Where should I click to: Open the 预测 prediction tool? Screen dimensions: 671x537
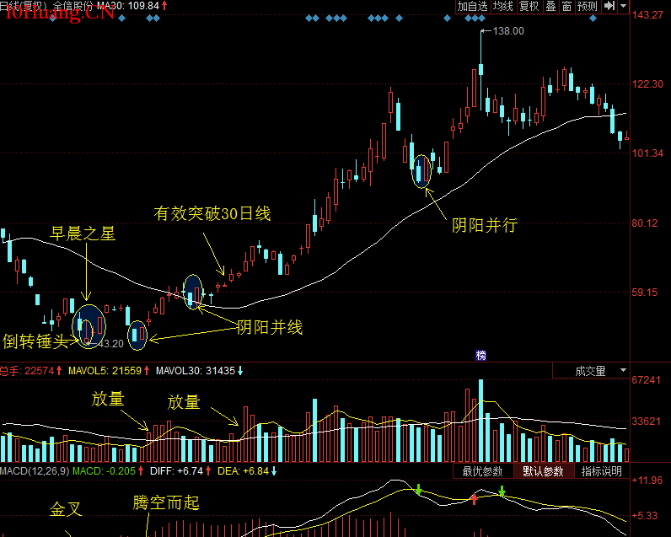[x=587, y=7]
